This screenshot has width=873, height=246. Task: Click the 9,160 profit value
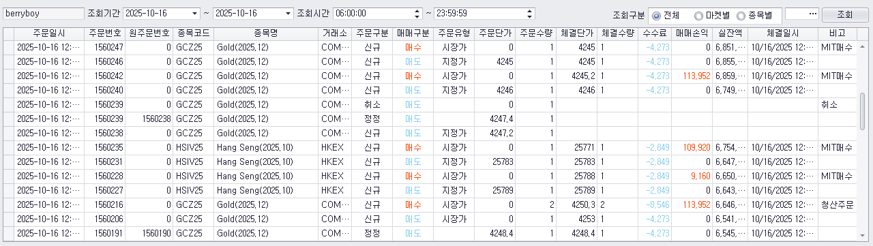[x=700, y=176]
